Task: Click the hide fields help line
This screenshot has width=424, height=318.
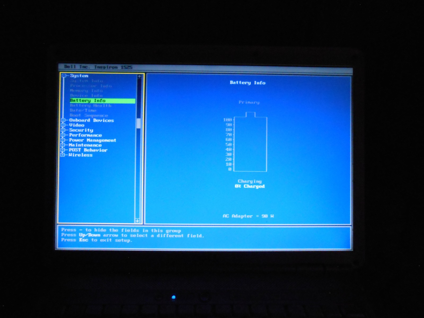Action: (x=121, y=230)
